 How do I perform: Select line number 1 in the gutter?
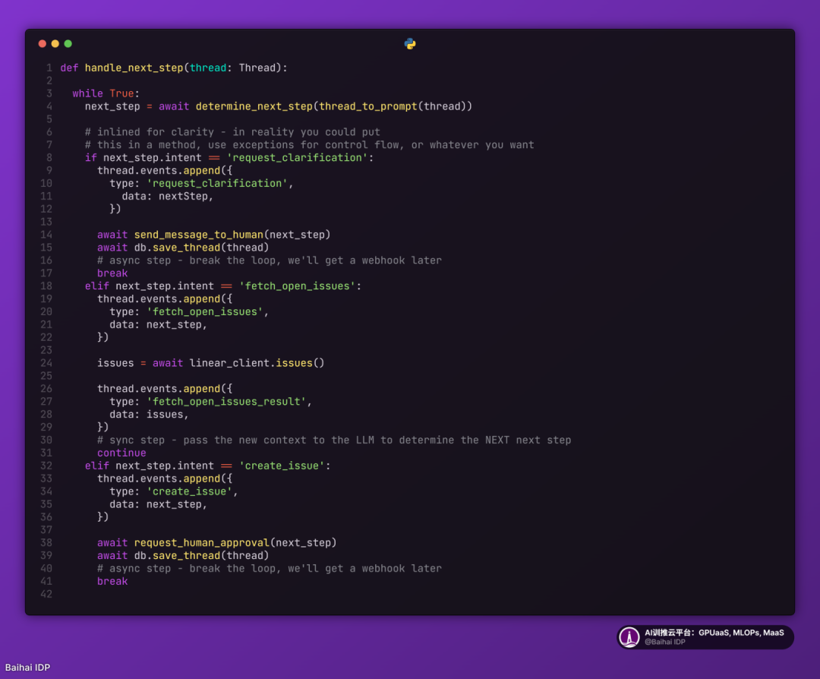(49, 68)
